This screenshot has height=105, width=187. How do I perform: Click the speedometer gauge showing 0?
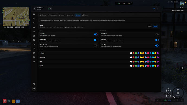pyautogui.click(x=178, y=93)
